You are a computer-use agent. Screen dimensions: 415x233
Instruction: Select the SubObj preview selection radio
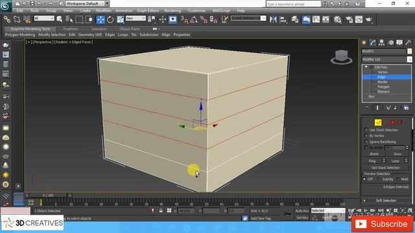coord(379,179)
